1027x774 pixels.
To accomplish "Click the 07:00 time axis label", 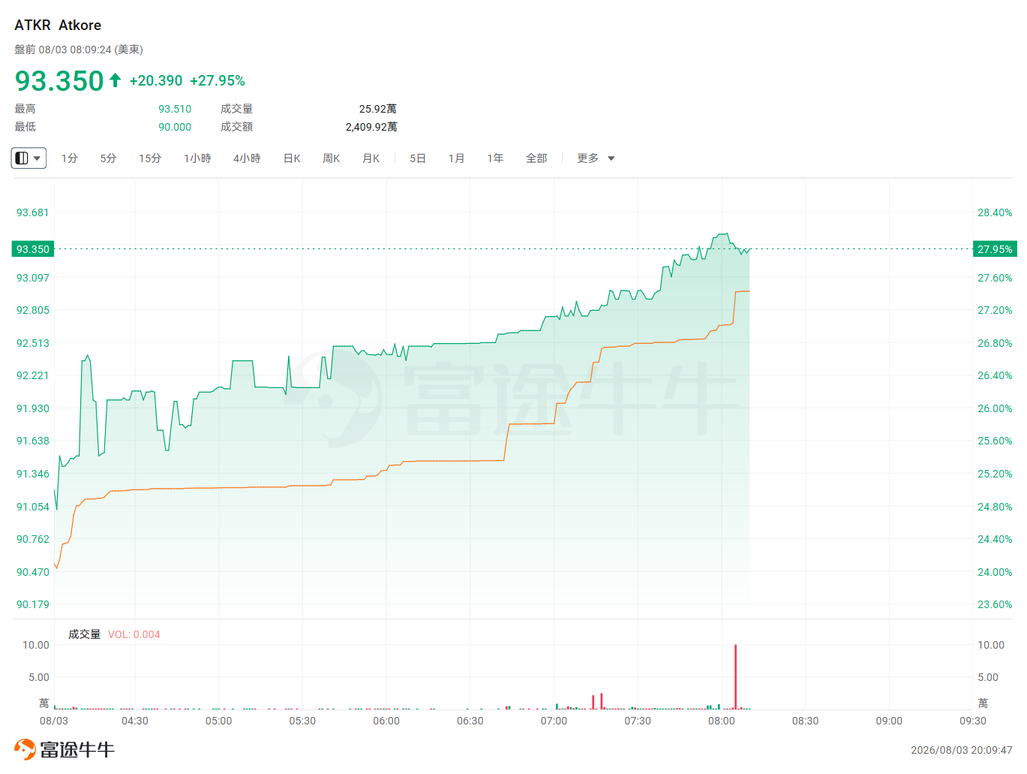I will pos(554,721).
